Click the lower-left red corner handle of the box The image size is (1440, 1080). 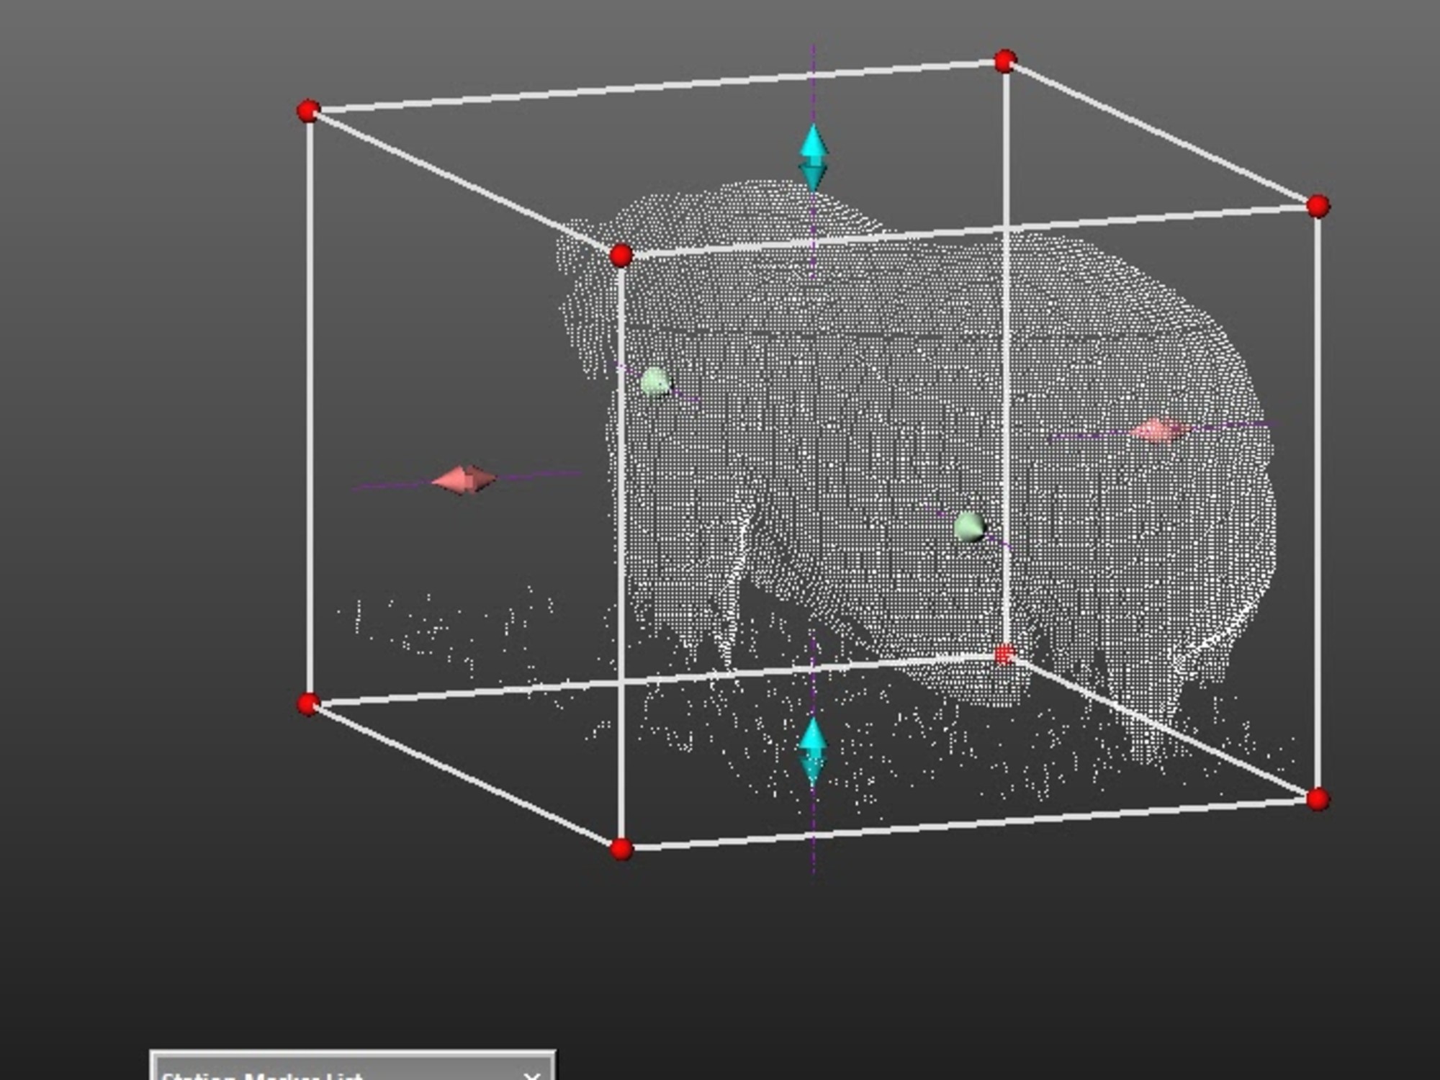click(x=308, y=703)
